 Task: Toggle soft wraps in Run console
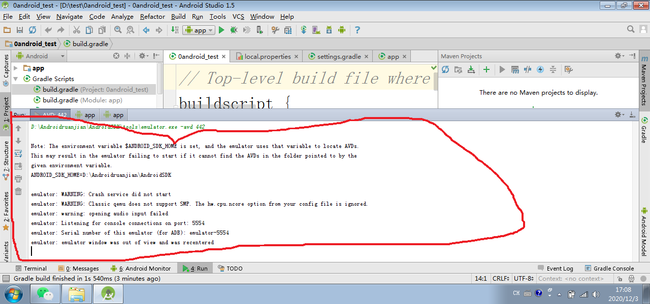(x=18, y=153)
